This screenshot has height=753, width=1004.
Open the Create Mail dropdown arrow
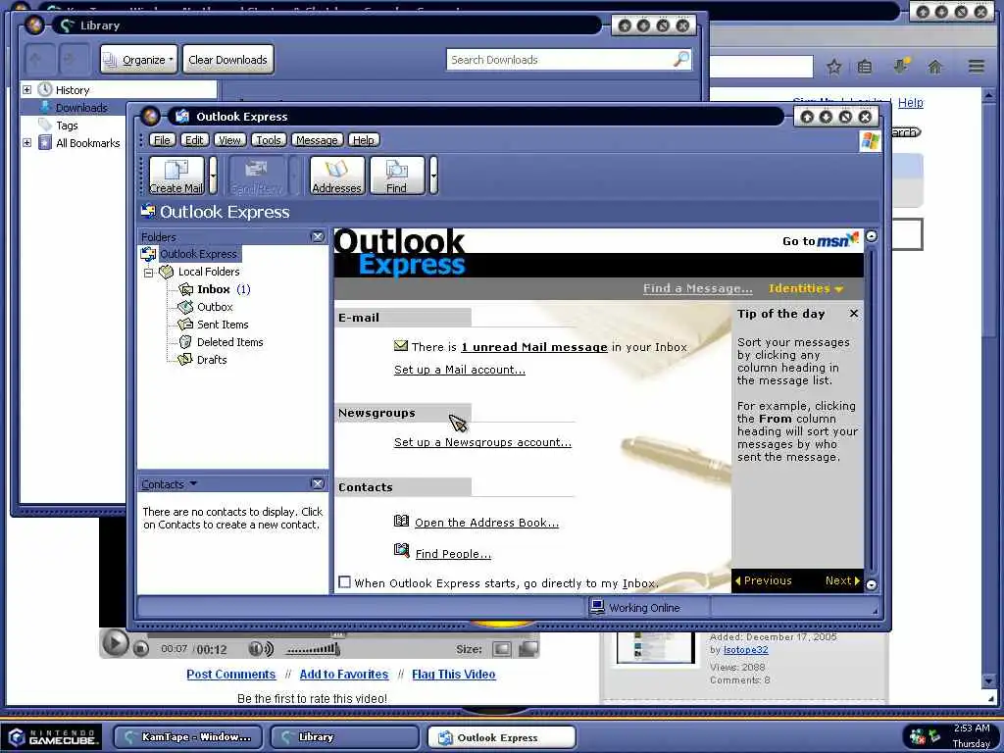(213, 175)
